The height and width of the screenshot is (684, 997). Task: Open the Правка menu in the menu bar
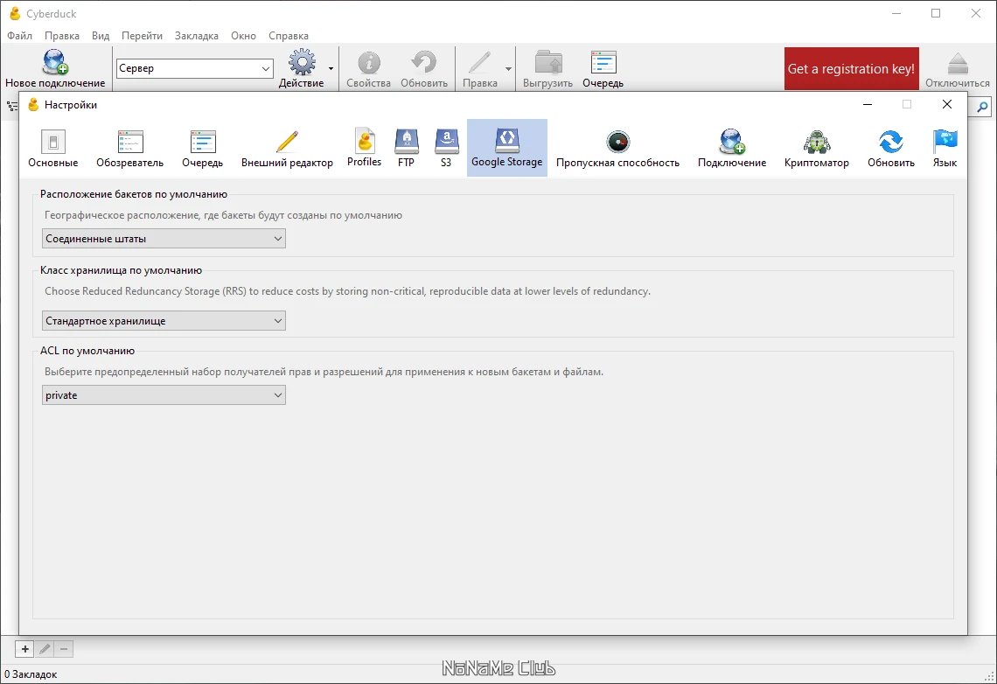[62, 36]
